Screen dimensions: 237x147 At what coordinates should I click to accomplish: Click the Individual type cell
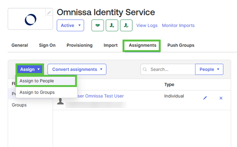(174, 96)
